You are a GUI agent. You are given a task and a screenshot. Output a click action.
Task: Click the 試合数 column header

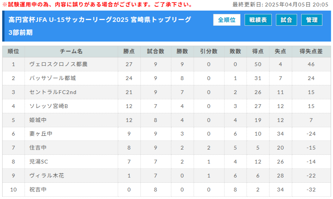[155, 51]
